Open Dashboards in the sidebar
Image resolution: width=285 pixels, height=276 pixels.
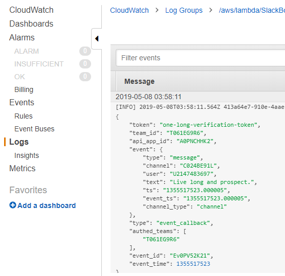(x=31, y=24)
